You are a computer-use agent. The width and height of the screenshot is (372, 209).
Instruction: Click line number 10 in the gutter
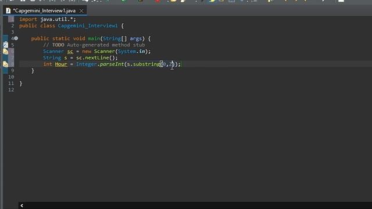(x=11, y=77)
